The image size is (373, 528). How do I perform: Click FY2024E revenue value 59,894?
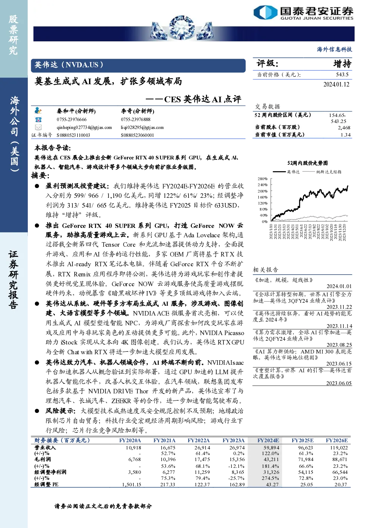(271, 448)
